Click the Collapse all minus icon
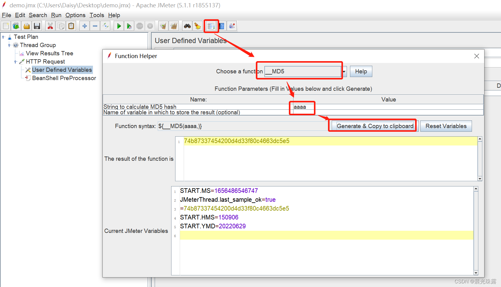Viewport: 501px width, 287px height. point(95,26)
